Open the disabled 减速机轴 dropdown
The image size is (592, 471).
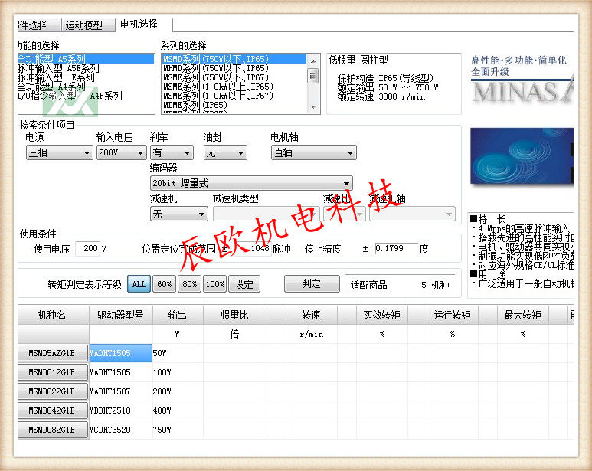tap(412, 214)
